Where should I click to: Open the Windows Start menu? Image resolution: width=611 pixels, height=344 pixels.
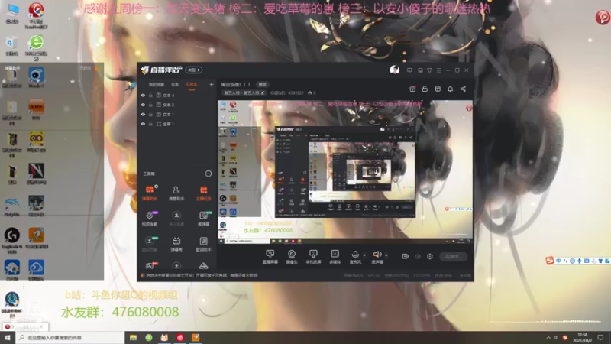8,337
